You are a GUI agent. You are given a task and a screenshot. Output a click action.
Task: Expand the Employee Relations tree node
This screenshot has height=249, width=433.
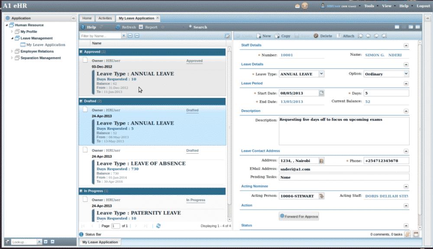[x=12, y=51]
